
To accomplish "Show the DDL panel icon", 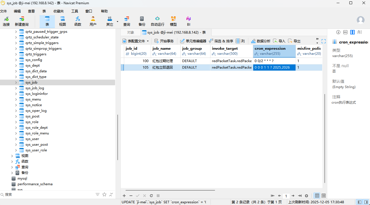I will point(345,32).
